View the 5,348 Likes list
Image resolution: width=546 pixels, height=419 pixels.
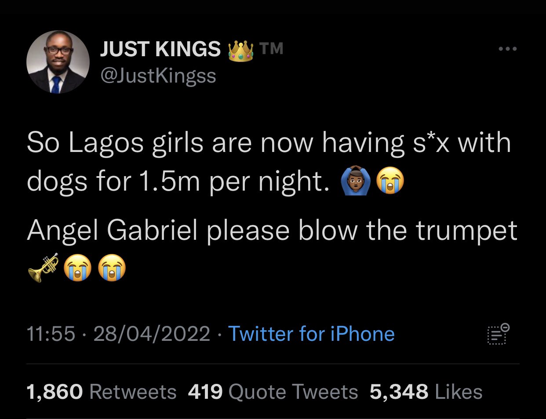[x=426, y=392]
